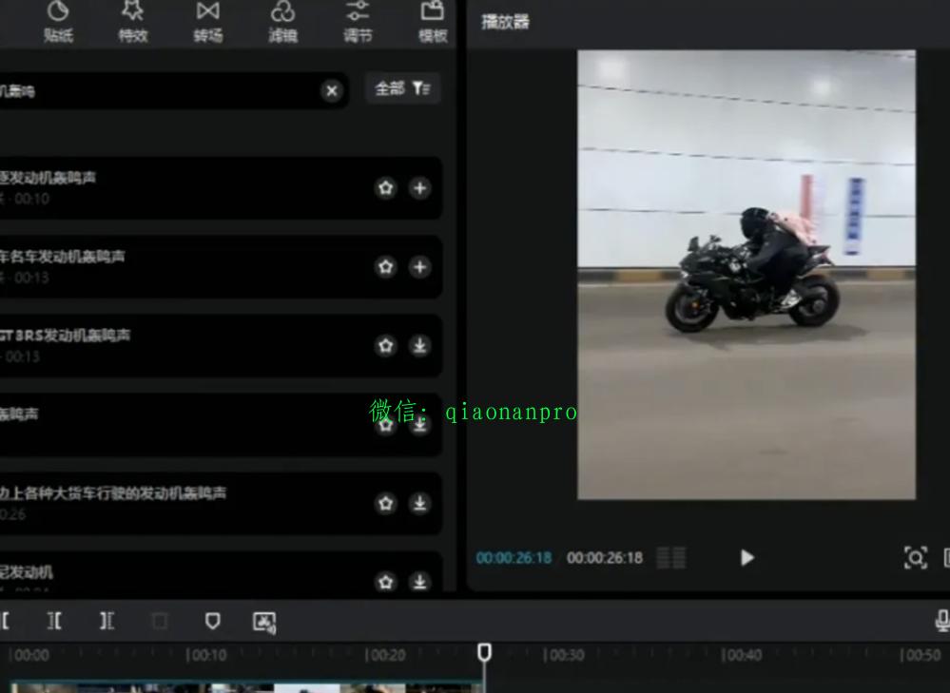Download the GT3RS发动机轰鸣声 sound

[x=419, y=346]
